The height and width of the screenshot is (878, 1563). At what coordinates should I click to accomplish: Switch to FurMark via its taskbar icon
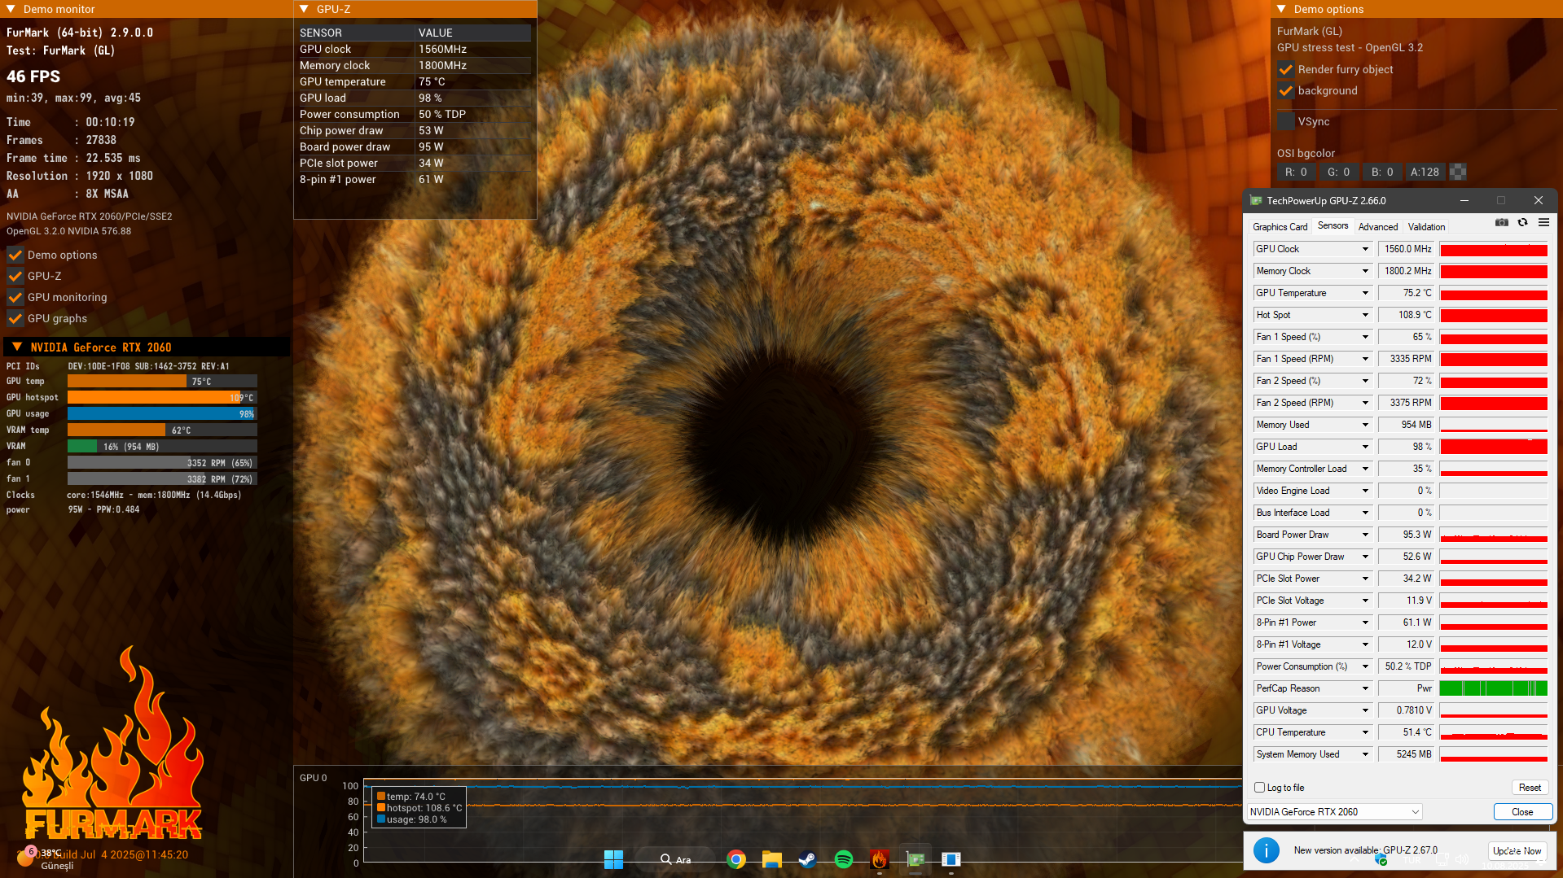(x=880, y=859)
